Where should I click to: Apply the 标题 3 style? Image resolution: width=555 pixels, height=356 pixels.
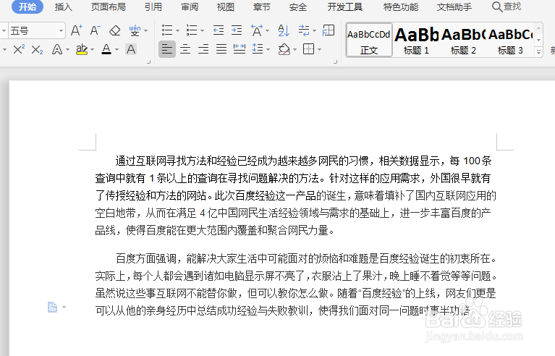coord(510,41)
